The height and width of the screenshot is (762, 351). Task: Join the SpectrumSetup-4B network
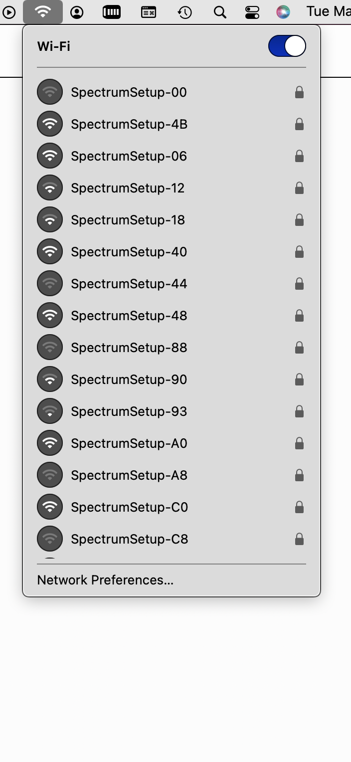tap(171, 124)
